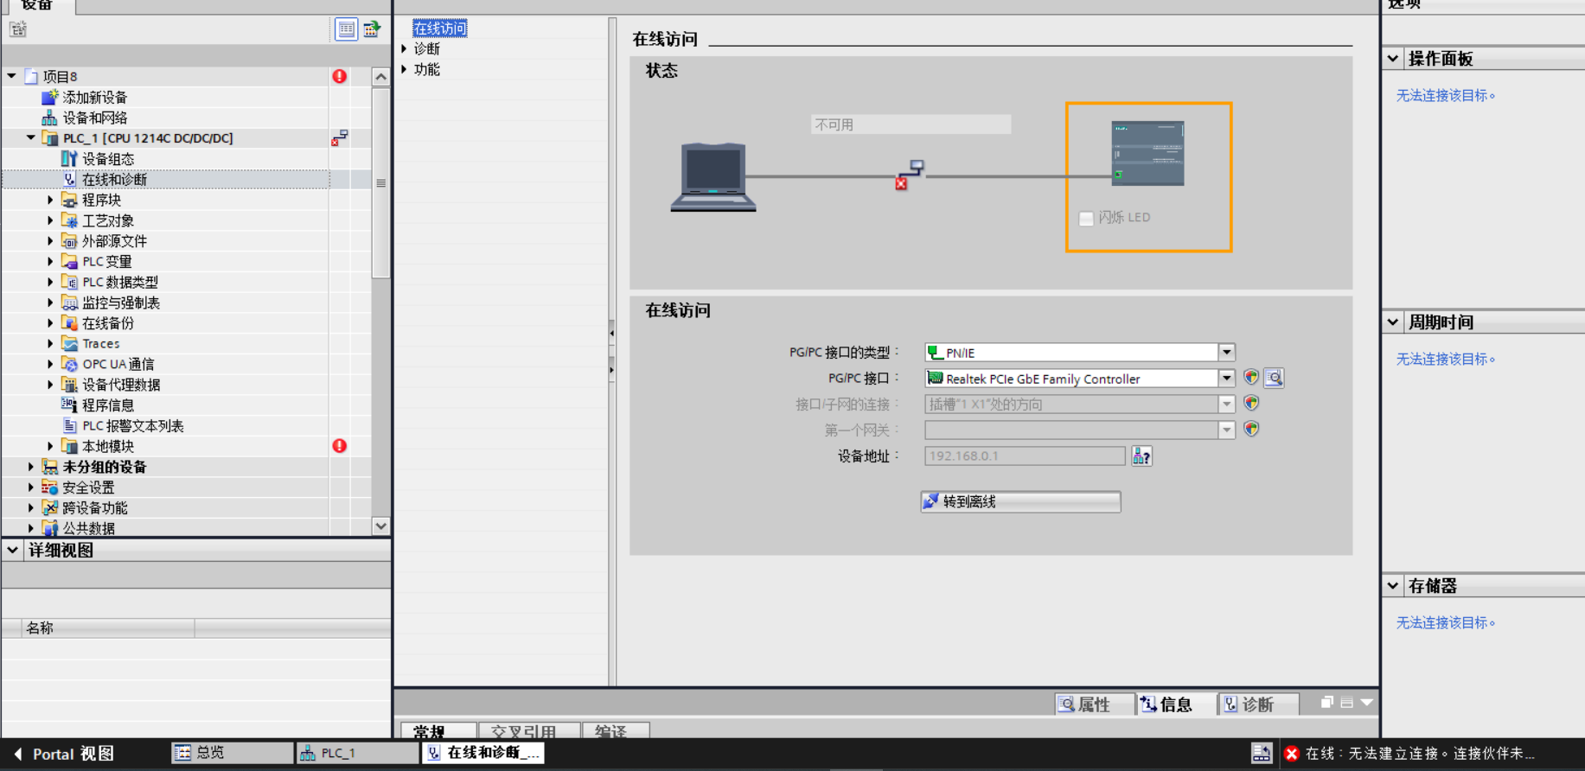Switch to the 属性 tab
Viewport: 1585px width, 771px height.
tap(1093, 704)
